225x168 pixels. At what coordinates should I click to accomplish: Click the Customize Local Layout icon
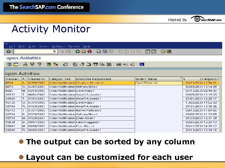pos(169,51)
